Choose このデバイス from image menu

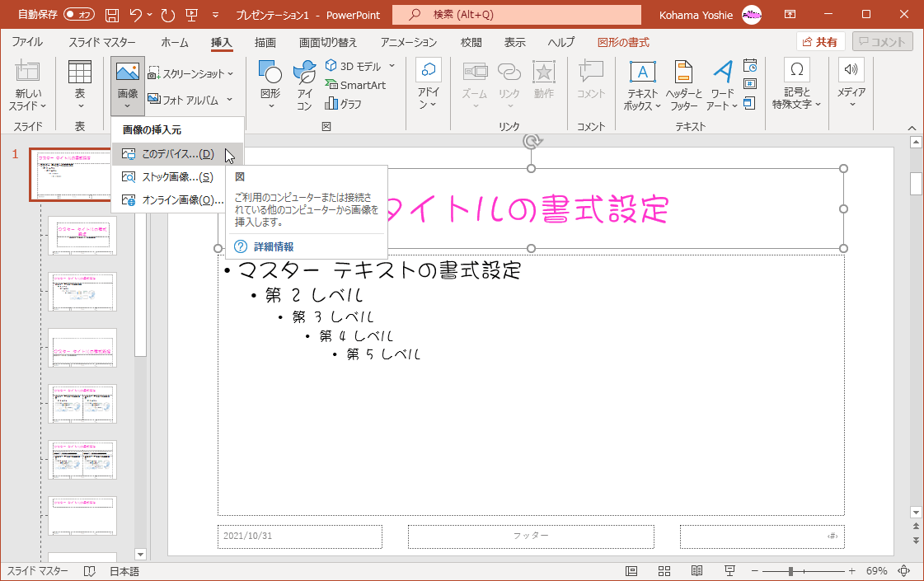coord(176,154)
